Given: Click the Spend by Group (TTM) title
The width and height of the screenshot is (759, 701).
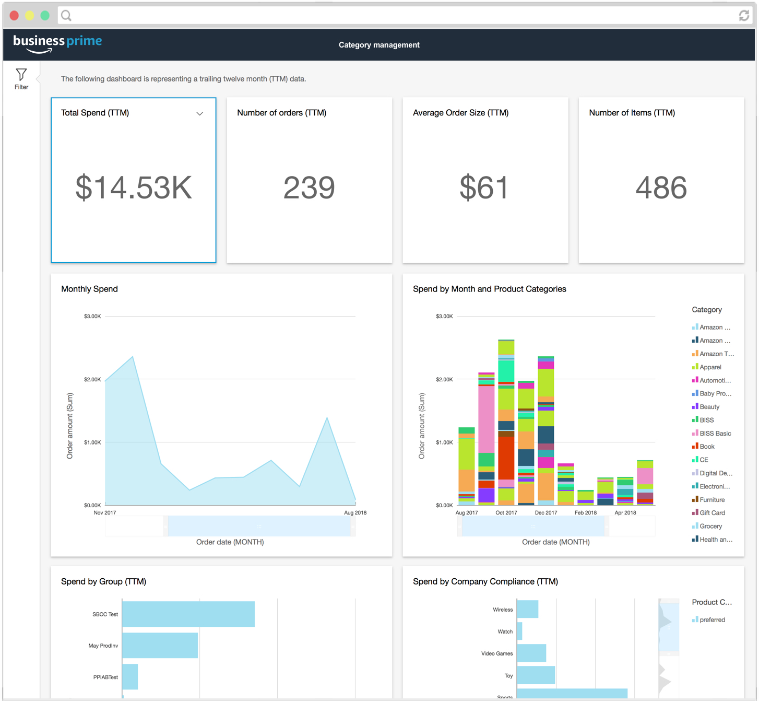Looking at the screenshot, I should pos(103,581).
